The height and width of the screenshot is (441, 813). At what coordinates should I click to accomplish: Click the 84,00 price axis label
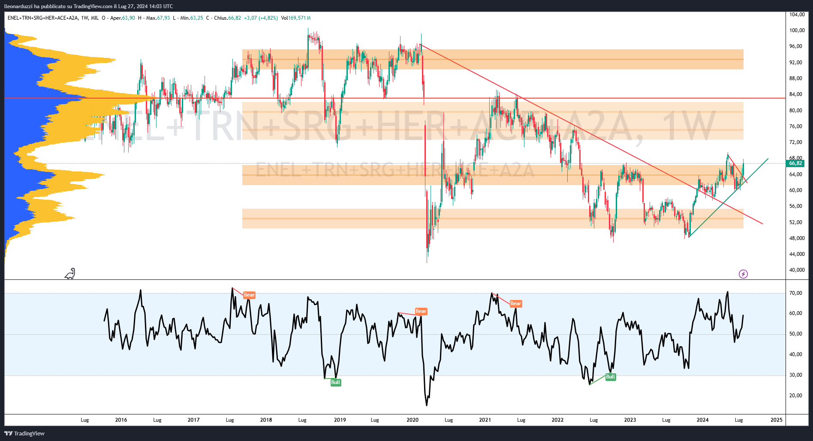coord(795,94)
